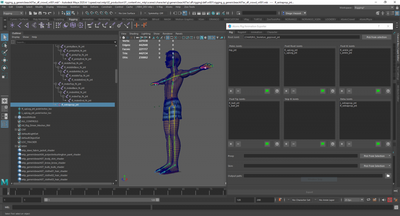This screenshot has height=216, width=400.
Task: Click the Create IK Handle shelf icon
Action: point(27,25)
